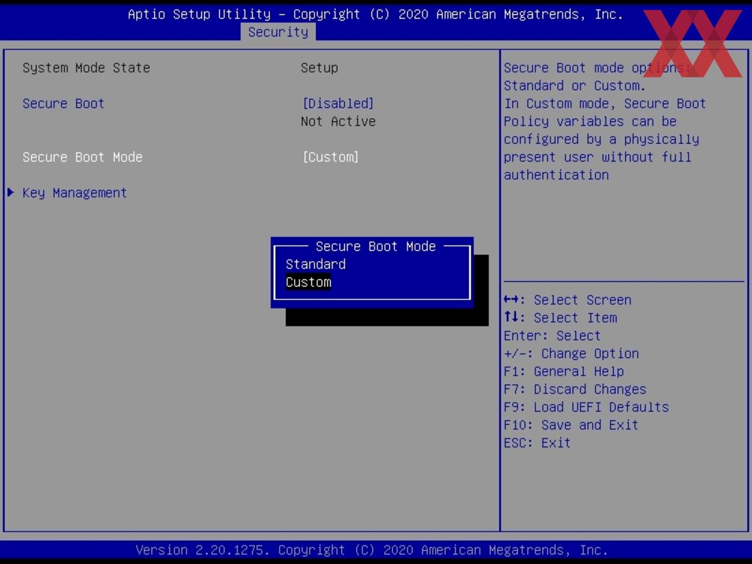Click the ESC: Exit hint
Screen dimensions: 752x564
pos(537,443)
